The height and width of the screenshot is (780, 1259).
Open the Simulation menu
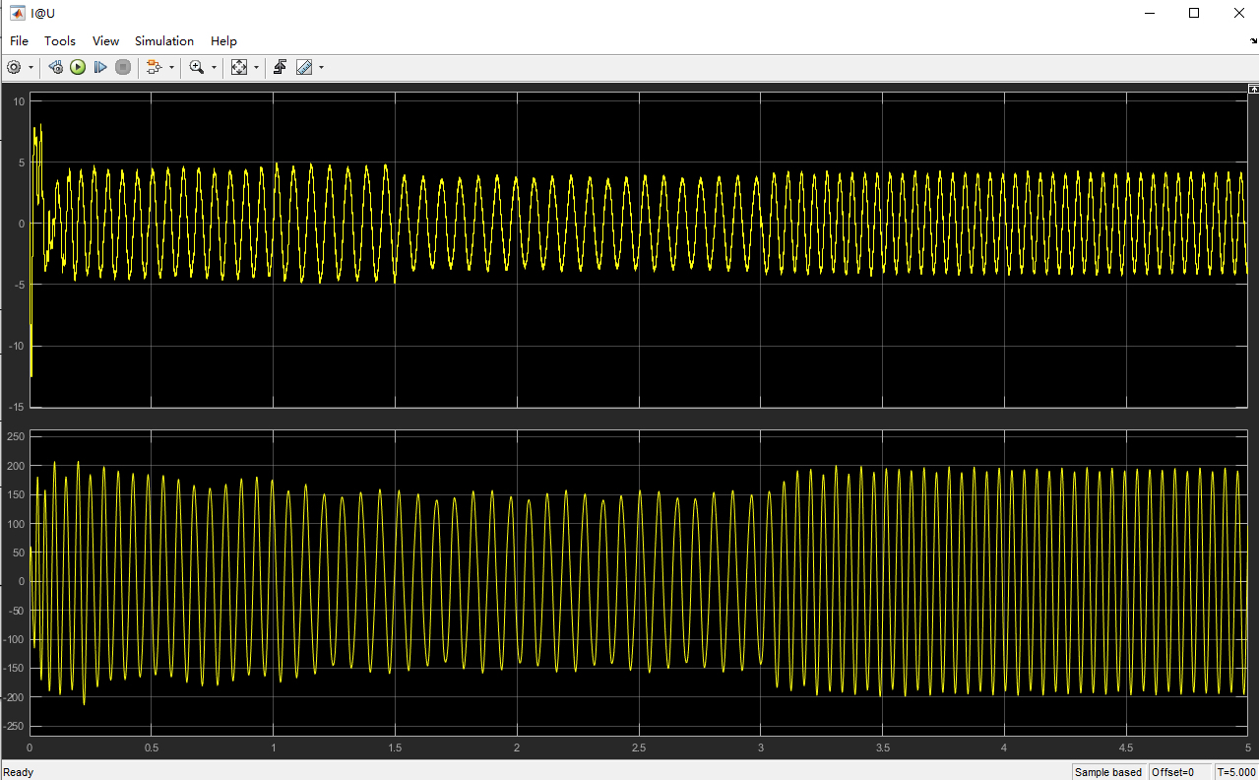point(164,40)
